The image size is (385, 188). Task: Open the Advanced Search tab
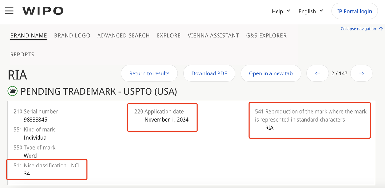[124, 35]
